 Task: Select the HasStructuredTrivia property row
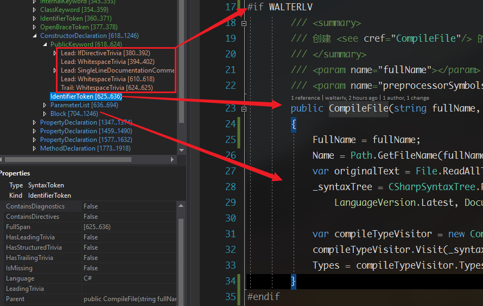pos(90,248)
